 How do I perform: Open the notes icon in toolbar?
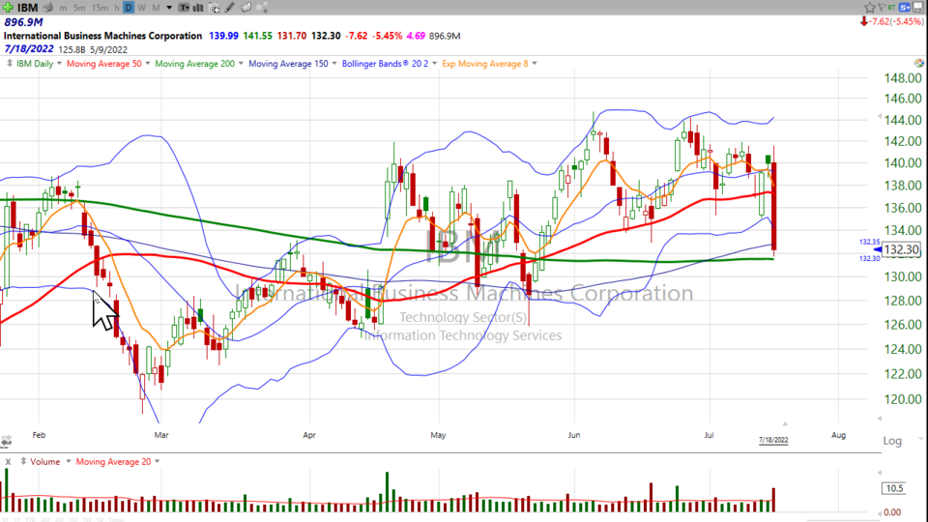[x=246, y=8]
